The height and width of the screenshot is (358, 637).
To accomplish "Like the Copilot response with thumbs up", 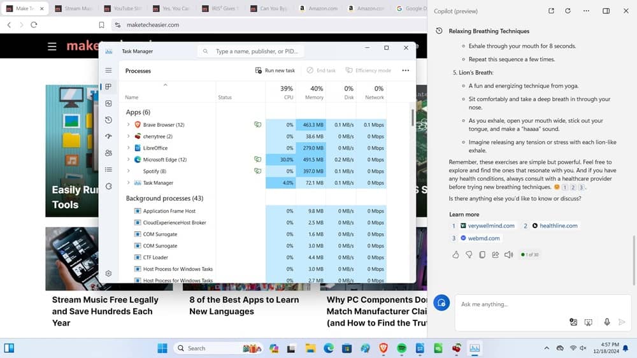I will click(x=455, y=255).
